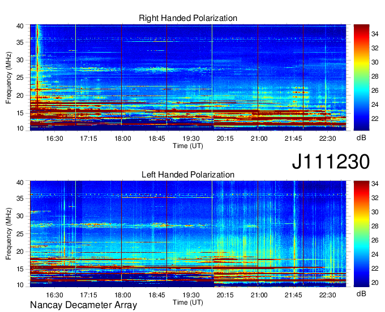Image resolution: width=385 pixels, height=312 pixels.
Task: Click 18:45 tick on Left Handed time axis
Action: tap(157, 295)
